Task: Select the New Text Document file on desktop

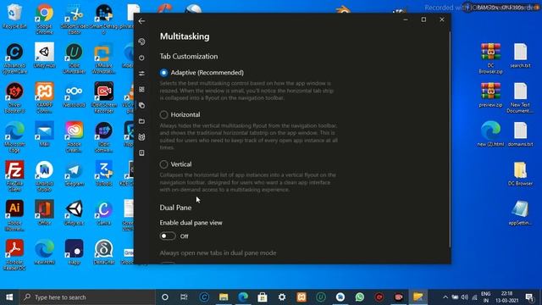Action: click(520, 97)
